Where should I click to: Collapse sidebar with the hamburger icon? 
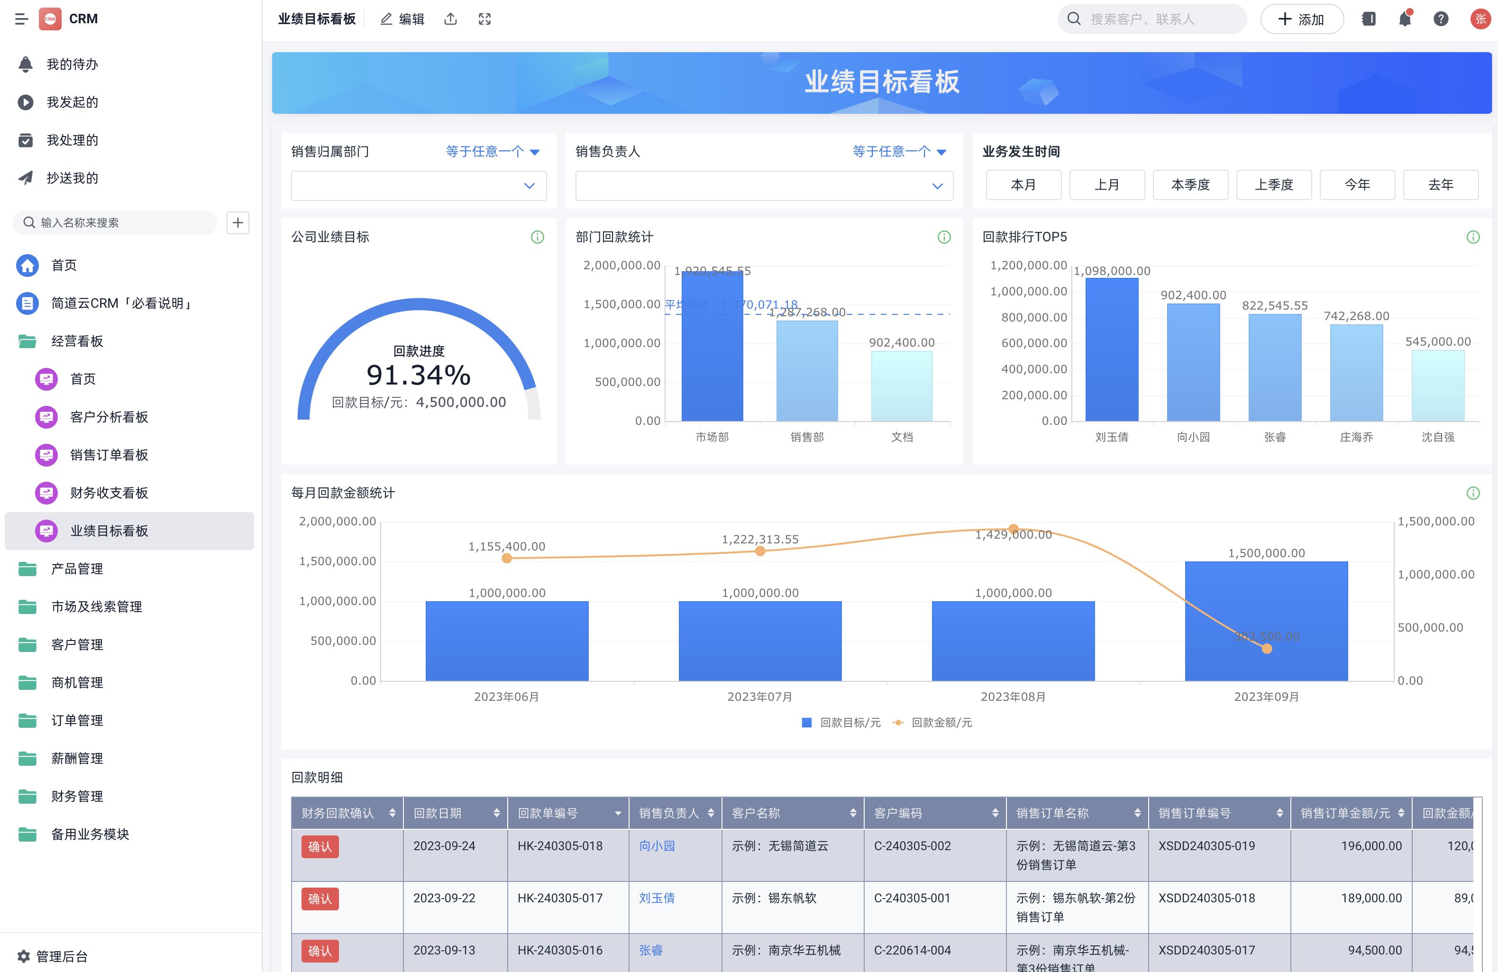[x=21, y=19]
